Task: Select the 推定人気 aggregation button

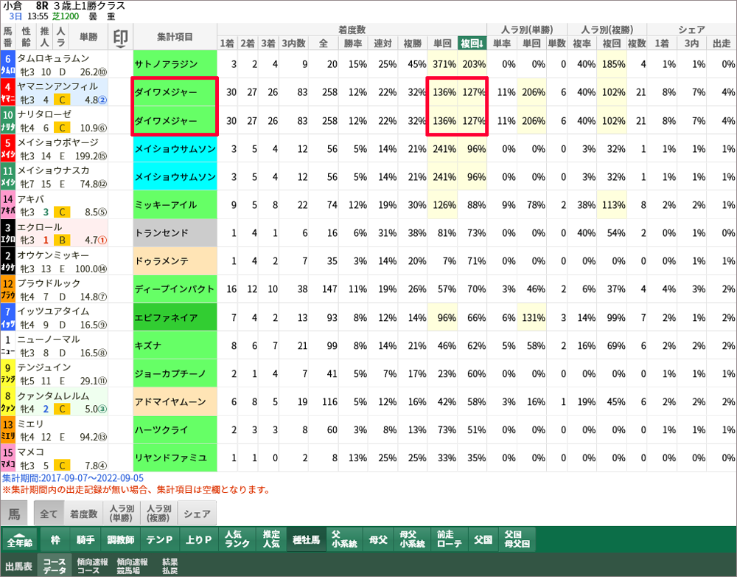Action: 271,539
